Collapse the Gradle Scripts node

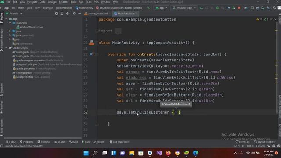pos(6,48)
